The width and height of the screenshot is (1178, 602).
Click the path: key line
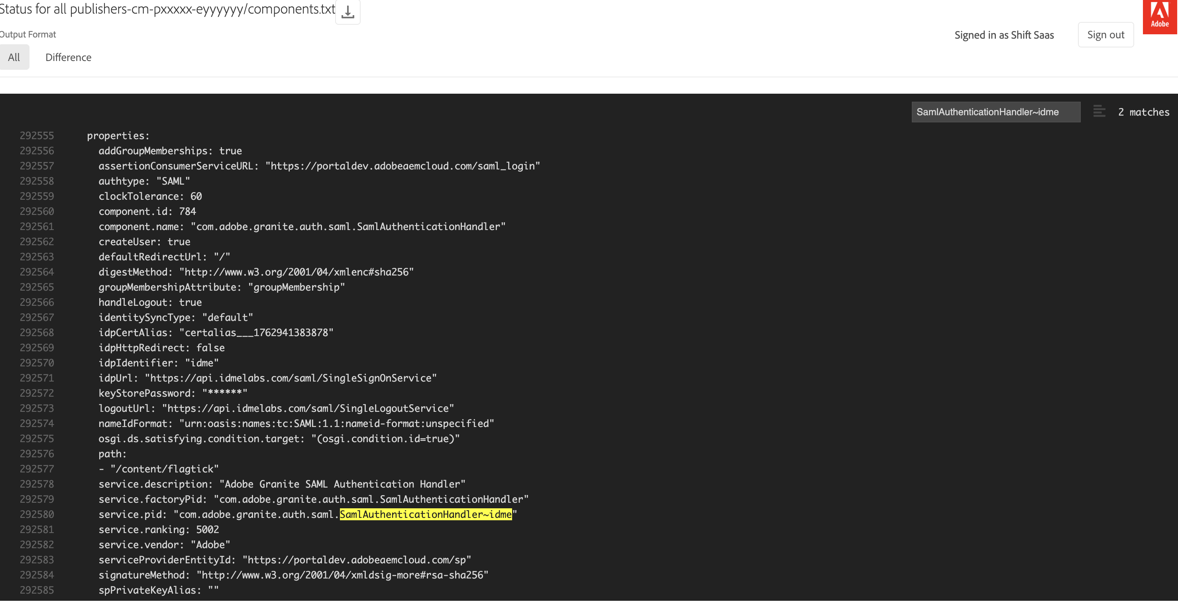click(112, 454)
